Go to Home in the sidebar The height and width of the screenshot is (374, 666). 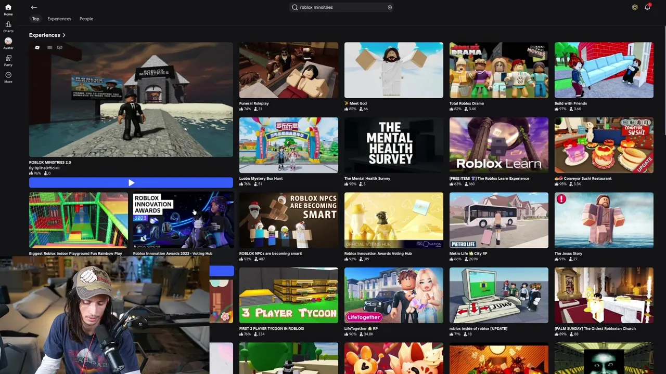[8, 10]
